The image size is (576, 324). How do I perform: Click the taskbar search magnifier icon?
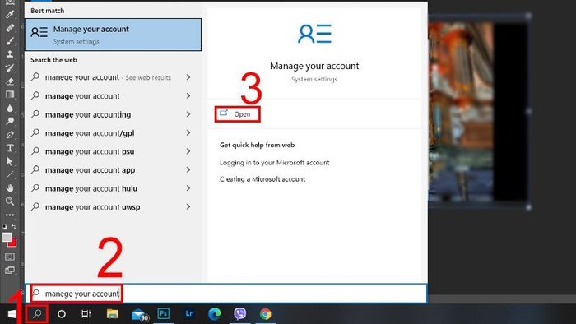[x=37, y=314]
